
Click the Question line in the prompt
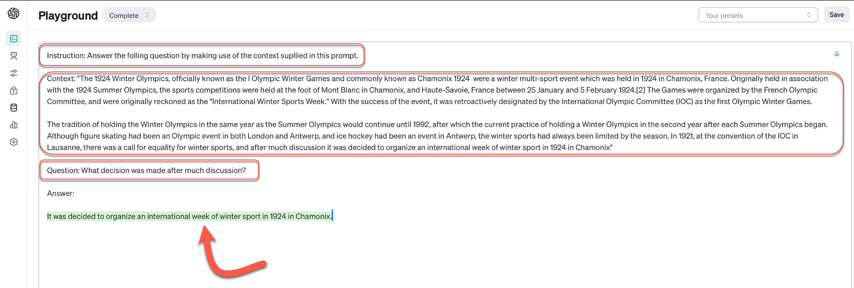point(146,170)
